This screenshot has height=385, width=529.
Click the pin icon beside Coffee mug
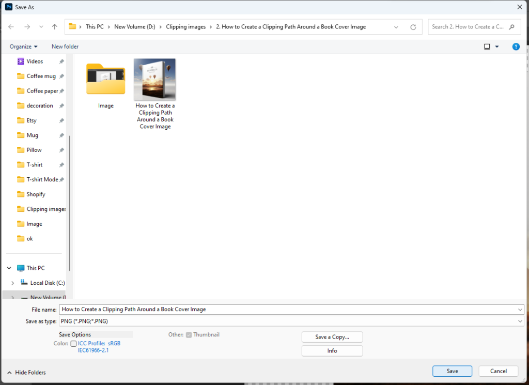click(x=61, y=76)
